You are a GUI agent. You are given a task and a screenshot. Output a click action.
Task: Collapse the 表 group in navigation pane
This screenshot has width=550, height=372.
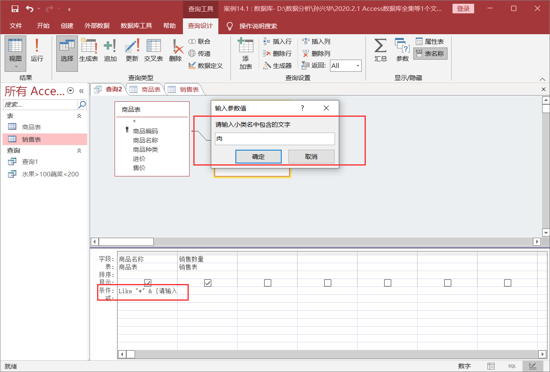pyautogui.click(x=79, y=116)
